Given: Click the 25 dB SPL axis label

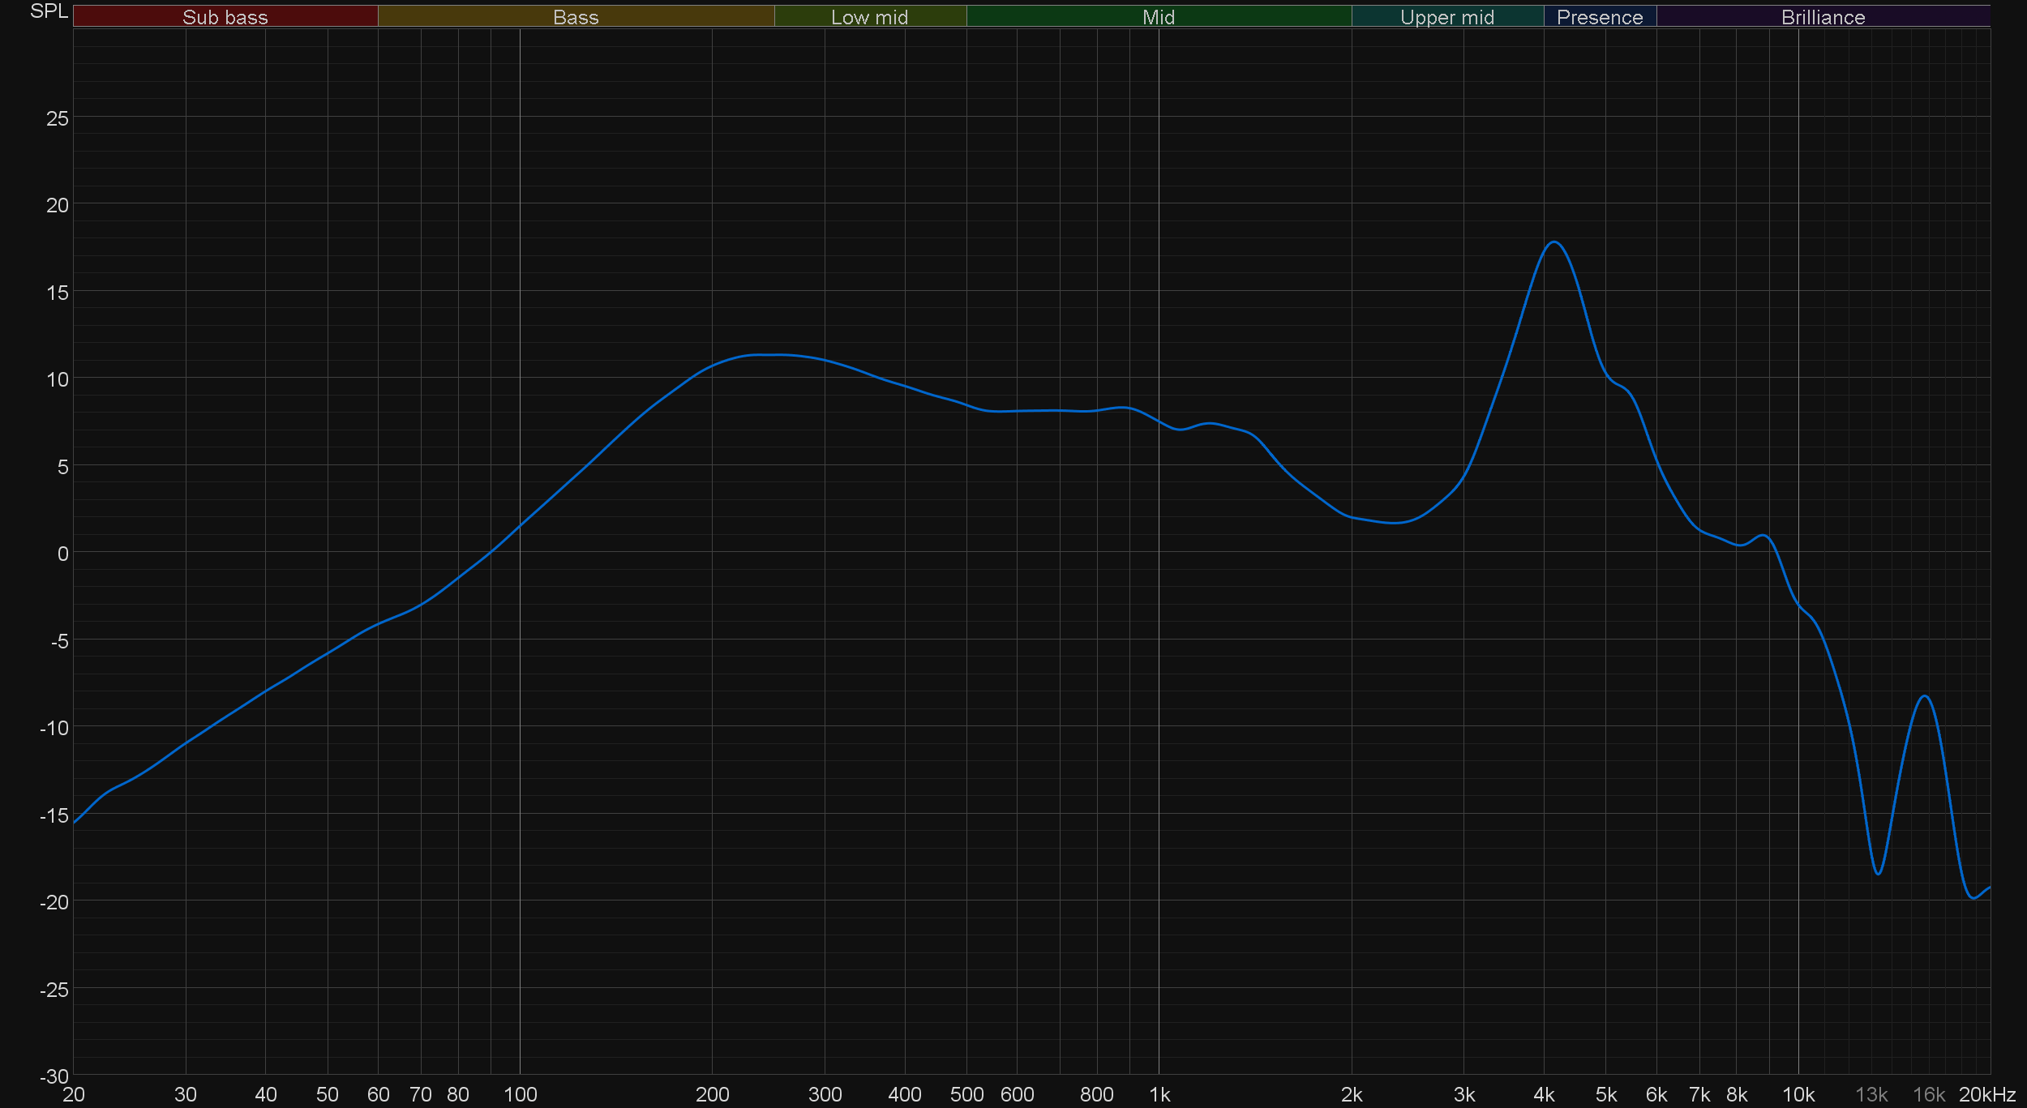Looking at the screenshot, I should [x=57, y=119].
